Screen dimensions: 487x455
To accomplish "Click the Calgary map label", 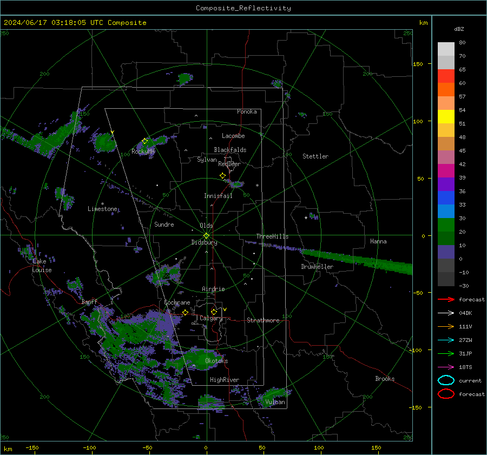I will pos(211,318).
